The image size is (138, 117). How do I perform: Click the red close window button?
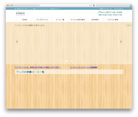pyautogui.click(x=8, y=6)
